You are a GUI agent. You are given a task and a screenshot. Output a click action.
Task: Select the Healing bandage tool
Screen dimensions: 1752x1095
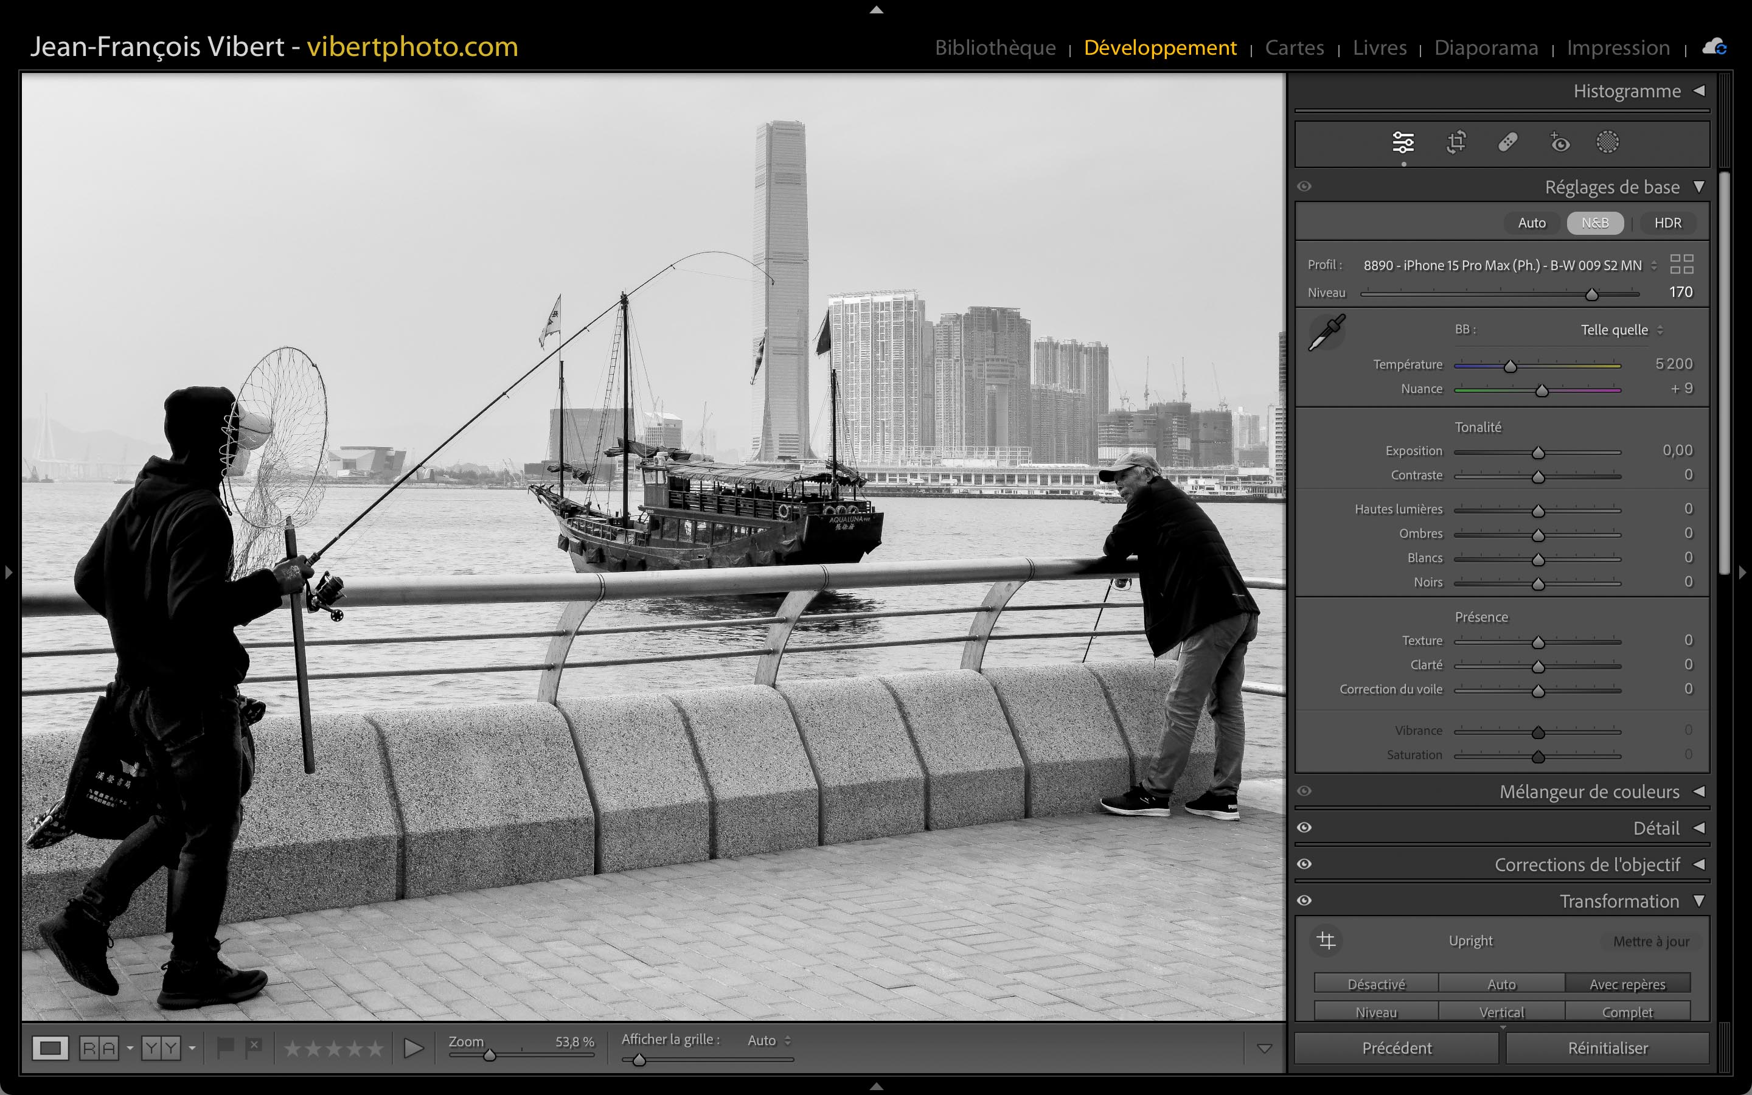[x=1507, y=143]
